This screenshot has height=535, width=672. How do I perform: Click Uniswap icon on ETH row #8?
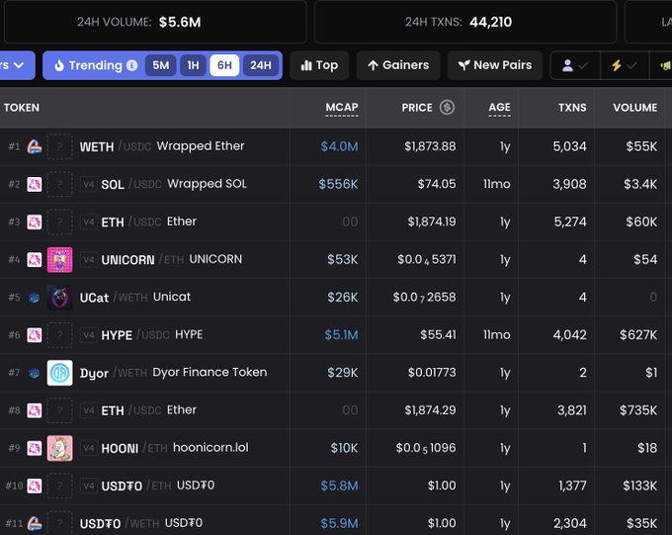point(35,410)
